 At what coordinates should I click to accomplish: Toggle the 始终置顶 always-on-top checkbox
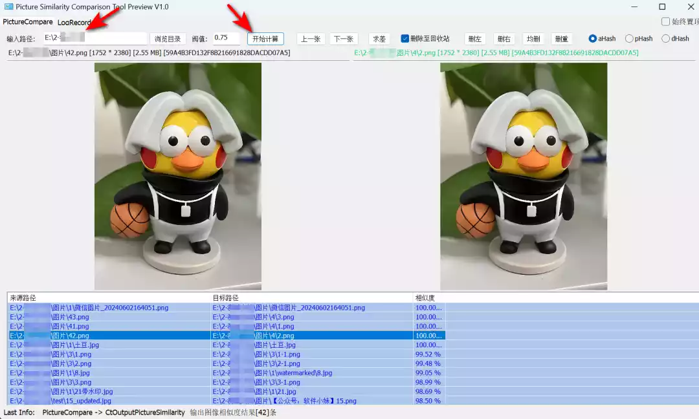[666, 21]
